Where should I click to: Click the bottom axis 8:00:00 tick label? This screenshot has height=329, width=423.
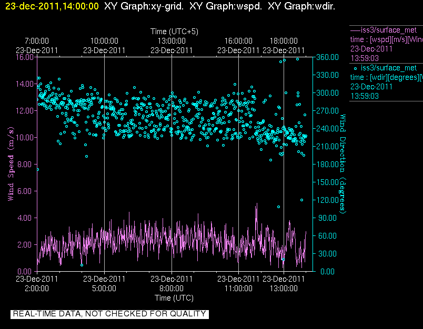coord(172,289)
